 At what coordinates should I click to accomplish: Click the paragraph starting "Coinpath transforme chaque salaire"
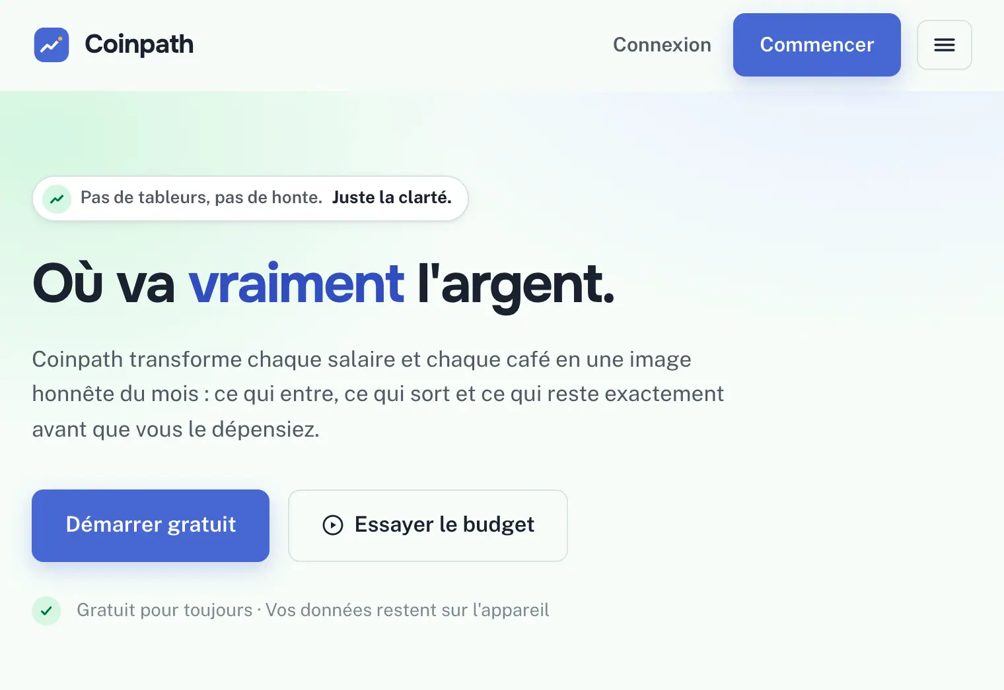[378, 394]
